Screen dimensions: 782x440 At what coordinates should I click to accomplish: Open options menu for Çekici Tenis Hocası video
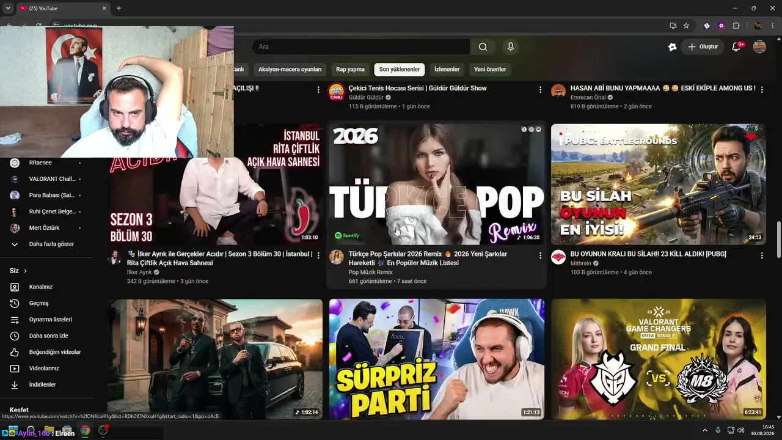tap(540, 89)
